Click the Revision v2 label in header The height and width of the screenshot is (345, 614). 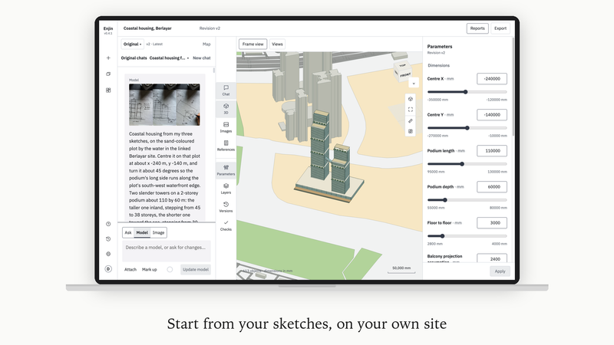pyautogui.click(x=210, y=28)
